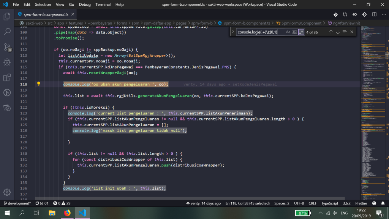The width and height of the screenshot is (389, 219).
Task: Click the lightbulb quick fix icon
Action: (x=38, y=84)
